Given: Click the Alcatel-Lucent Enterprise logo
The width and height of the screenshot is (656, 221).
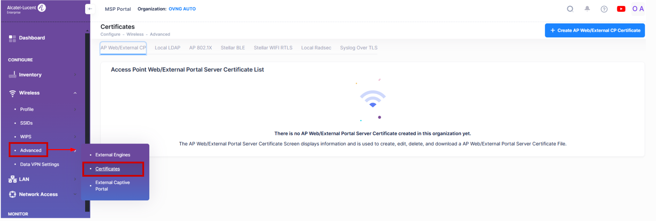Looking at the screenshot, I should tap(26, 9).
